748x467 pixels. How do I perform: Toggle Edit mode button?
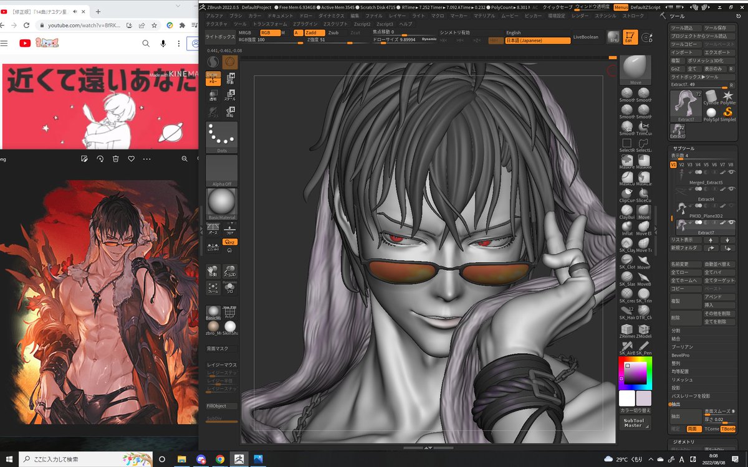click(x=630, y=37)
